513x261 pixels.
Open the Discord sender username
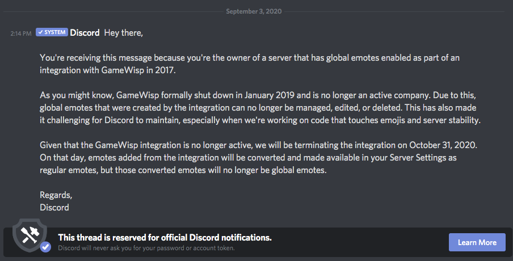click(x=85, y=33)
